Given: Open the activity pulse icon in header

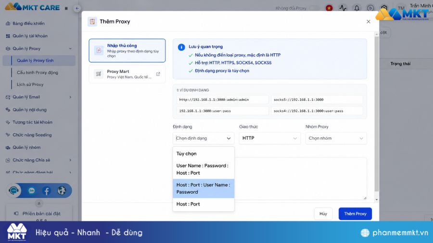Looking at the screenshot, I should click(343, 8).
